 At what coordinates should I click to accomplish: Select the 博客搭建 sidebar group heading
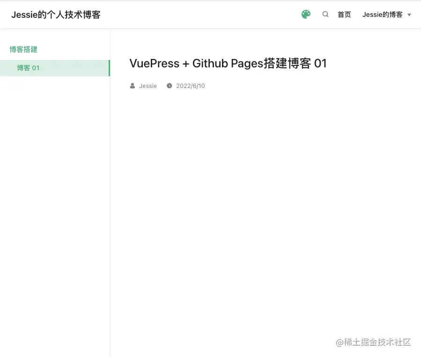pyautogui.click(x=23, y=49)
